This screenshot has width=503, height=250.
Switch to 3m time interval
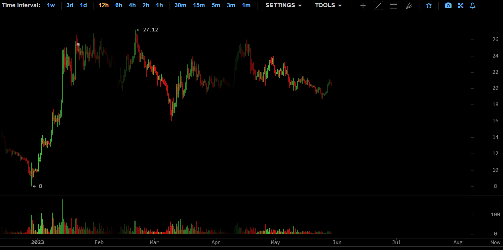[x=231, y=5]
